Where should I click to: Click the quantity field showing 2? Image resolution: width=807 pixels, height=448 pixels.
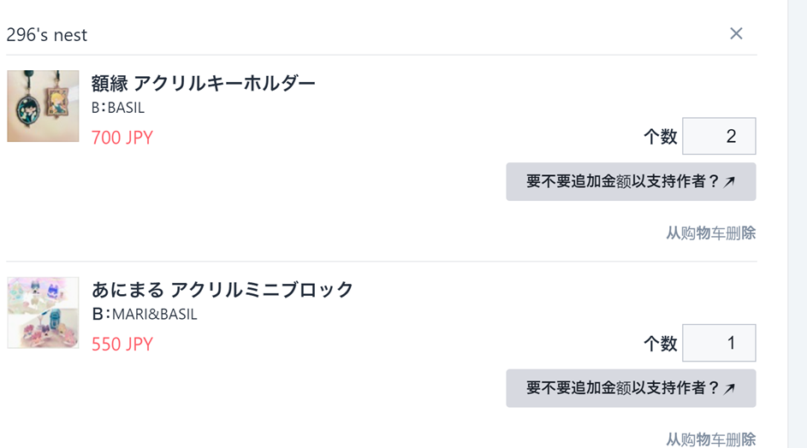click(719, 136)
